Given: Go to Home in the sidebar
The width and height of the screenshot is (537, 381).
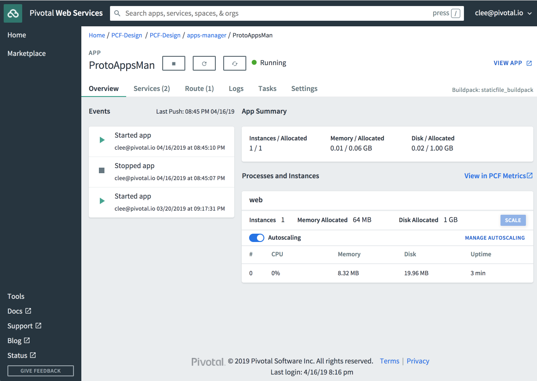Looking at the screenshot, I should (x=17, y=35).
